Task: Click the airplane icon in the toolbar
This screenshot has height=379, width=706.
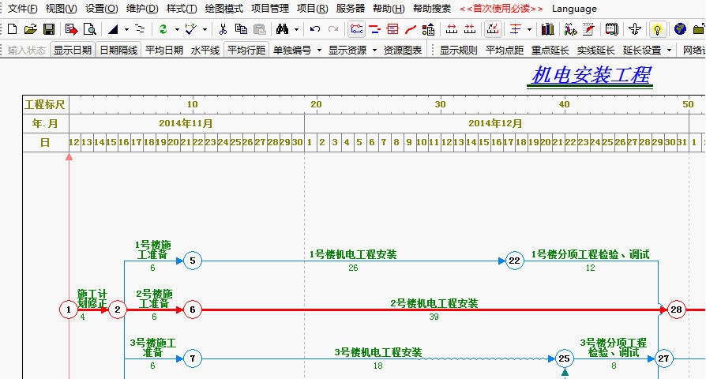Action: [x=635, y=30]
